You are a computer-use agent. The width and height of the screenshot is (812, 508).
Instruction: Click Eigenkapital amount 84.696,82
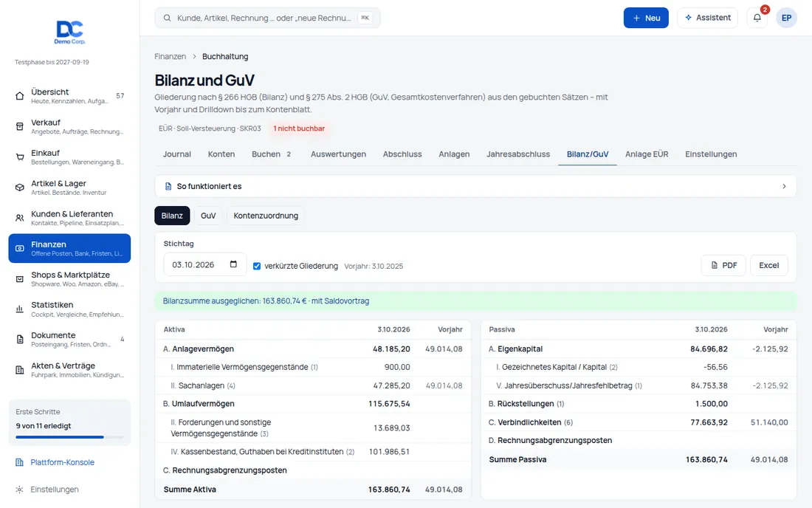709,349
